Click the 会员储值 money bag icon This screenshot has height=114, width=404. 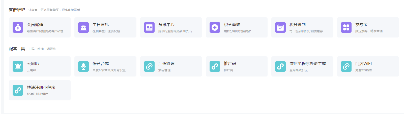click(18, 27)
